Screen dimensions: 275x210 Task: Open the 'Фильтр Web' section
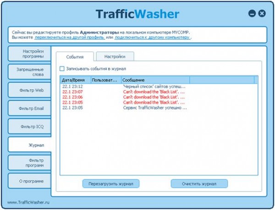tap(29, 90)
